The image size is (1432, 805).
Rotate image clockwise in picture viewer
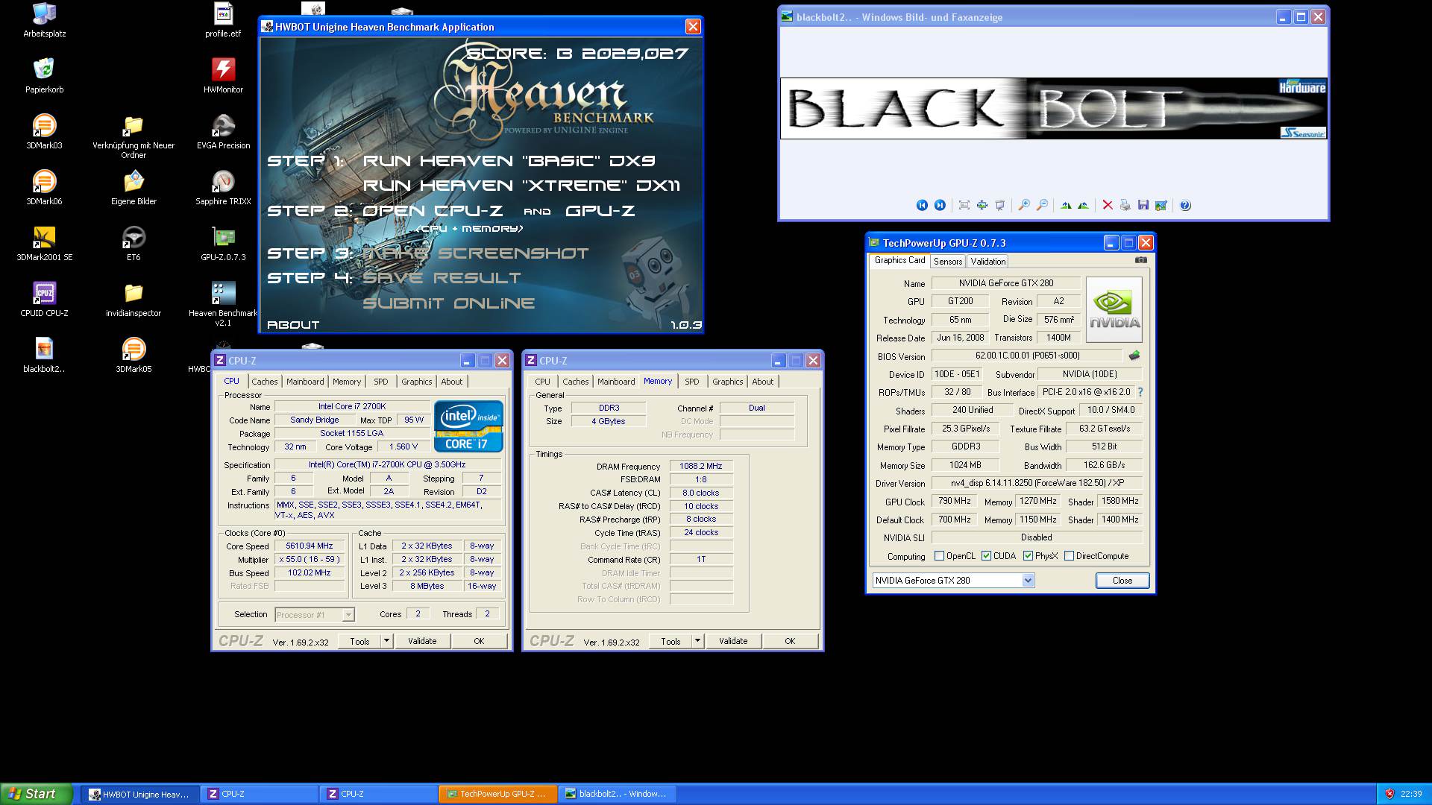click(1066, 205)
